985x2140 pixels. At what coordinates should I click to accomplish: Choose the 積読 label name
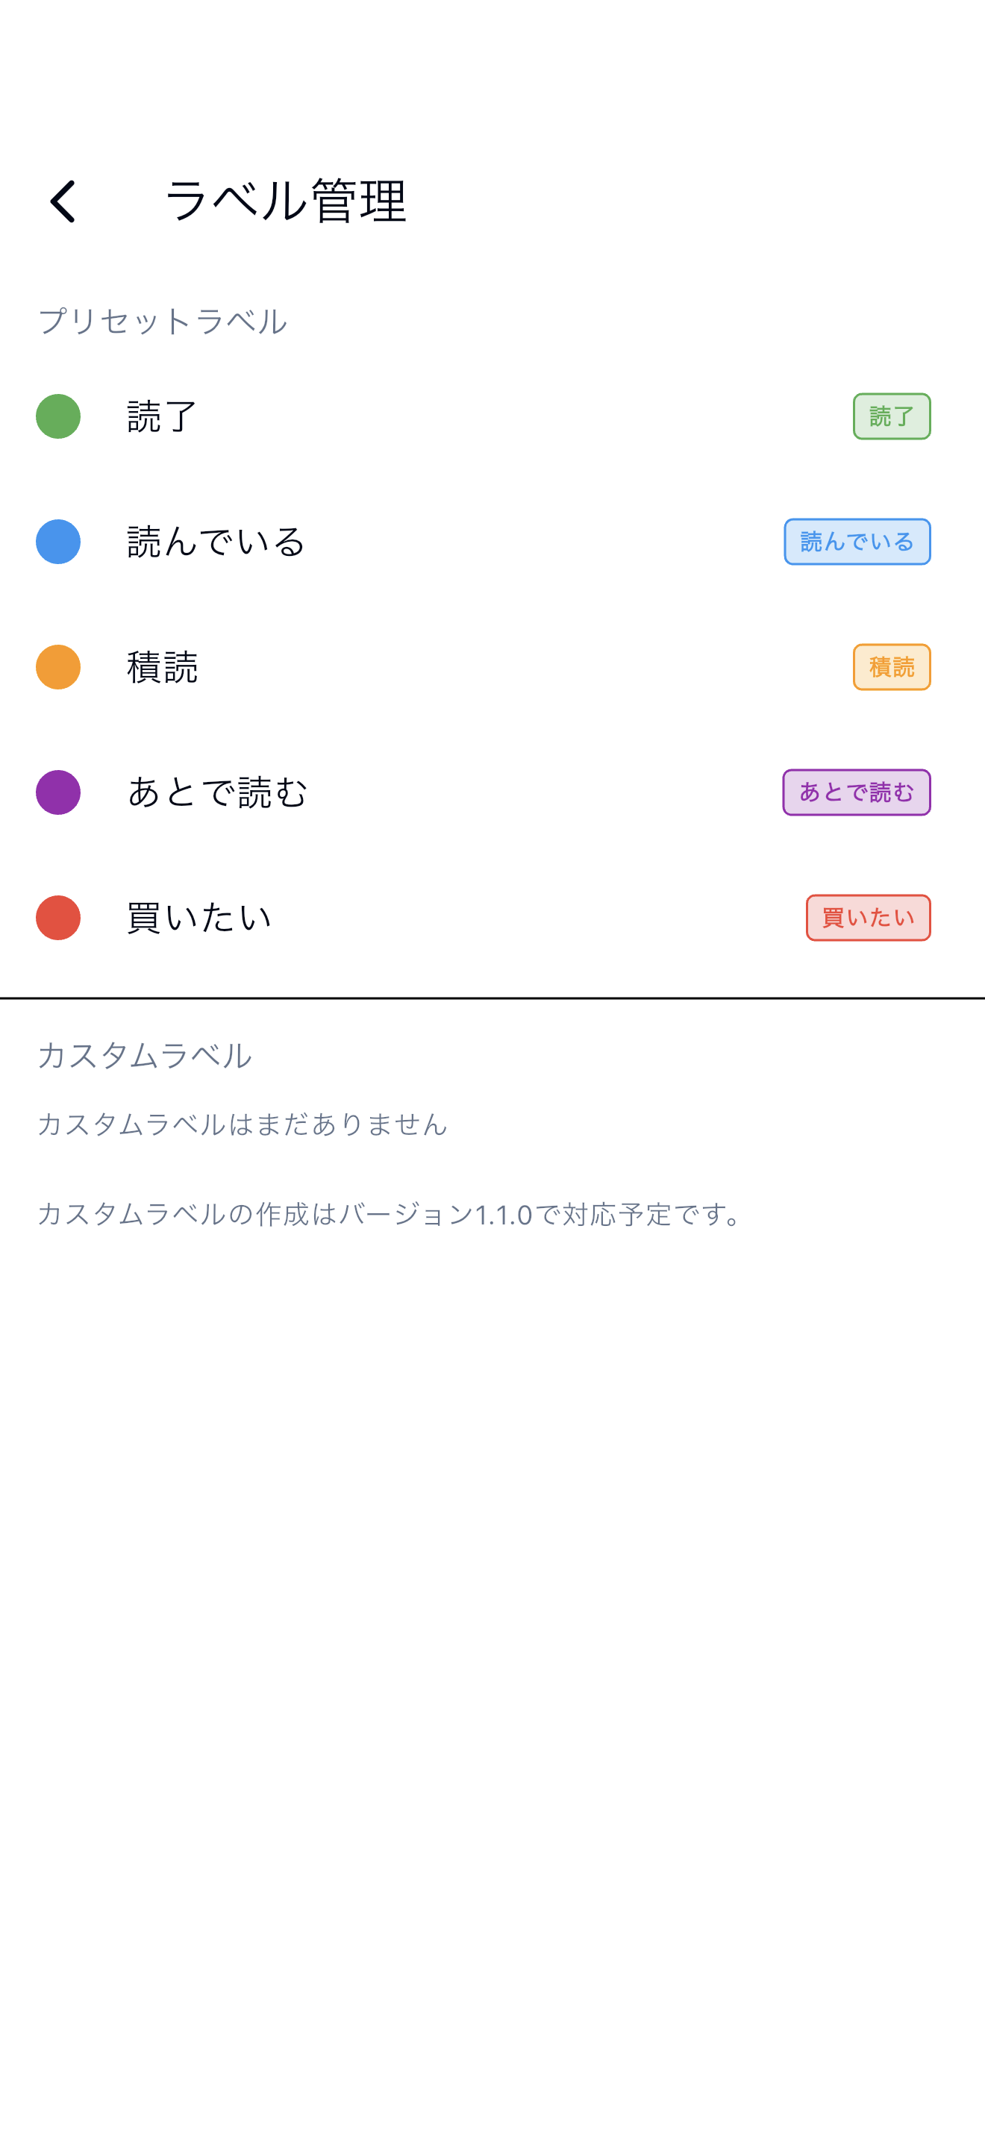pos(162,667)
